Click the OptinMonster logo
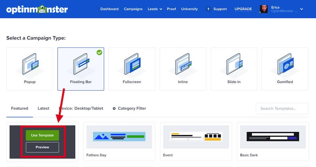This screenshot has width=316, height=167. pos(37,9)
